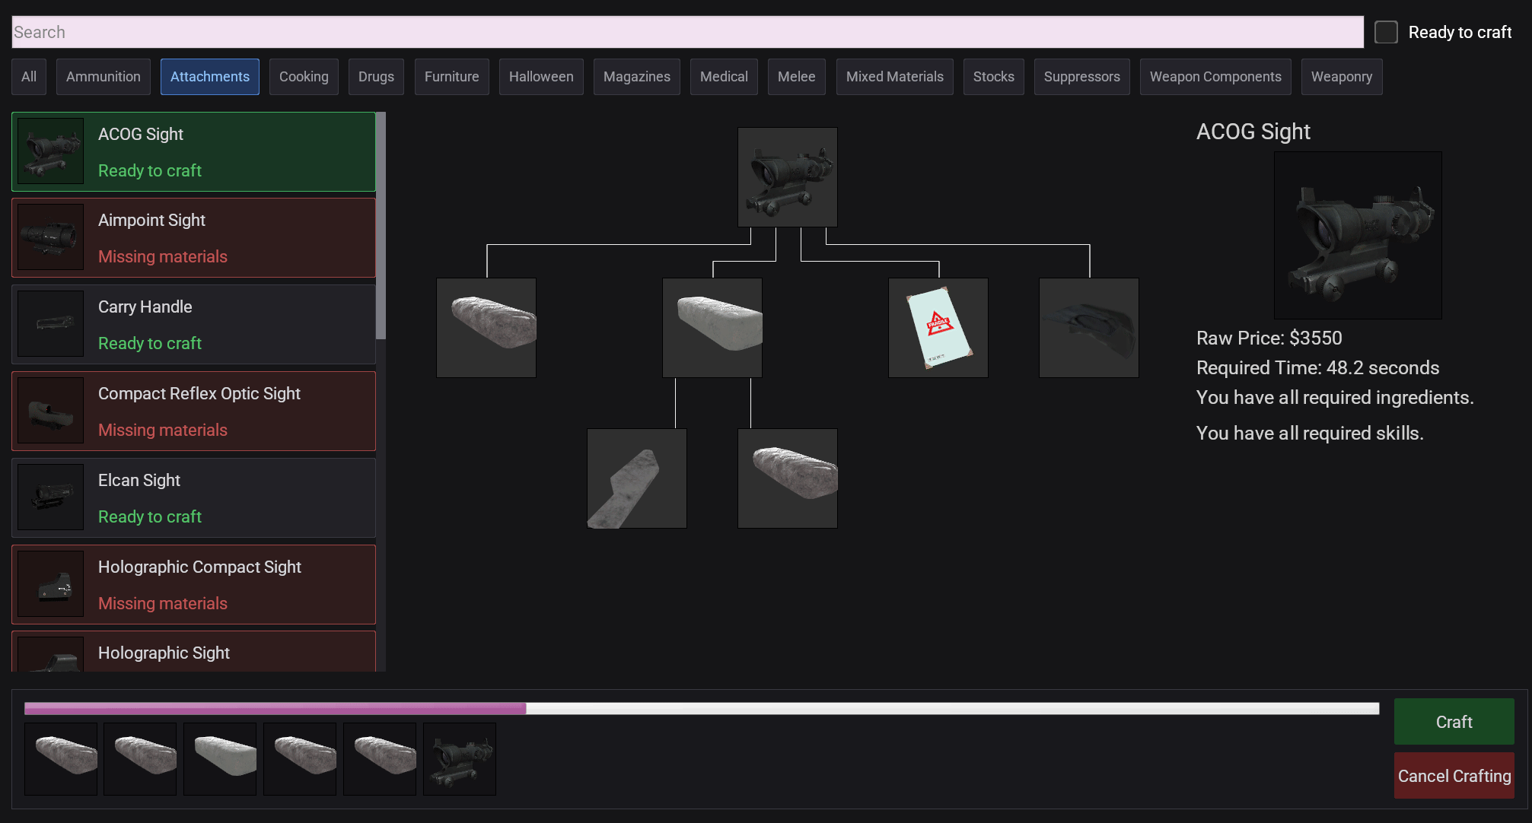Open the Suppressors category tab
This screenshot has height=823, width=1532.
(x=1081, y=77)
